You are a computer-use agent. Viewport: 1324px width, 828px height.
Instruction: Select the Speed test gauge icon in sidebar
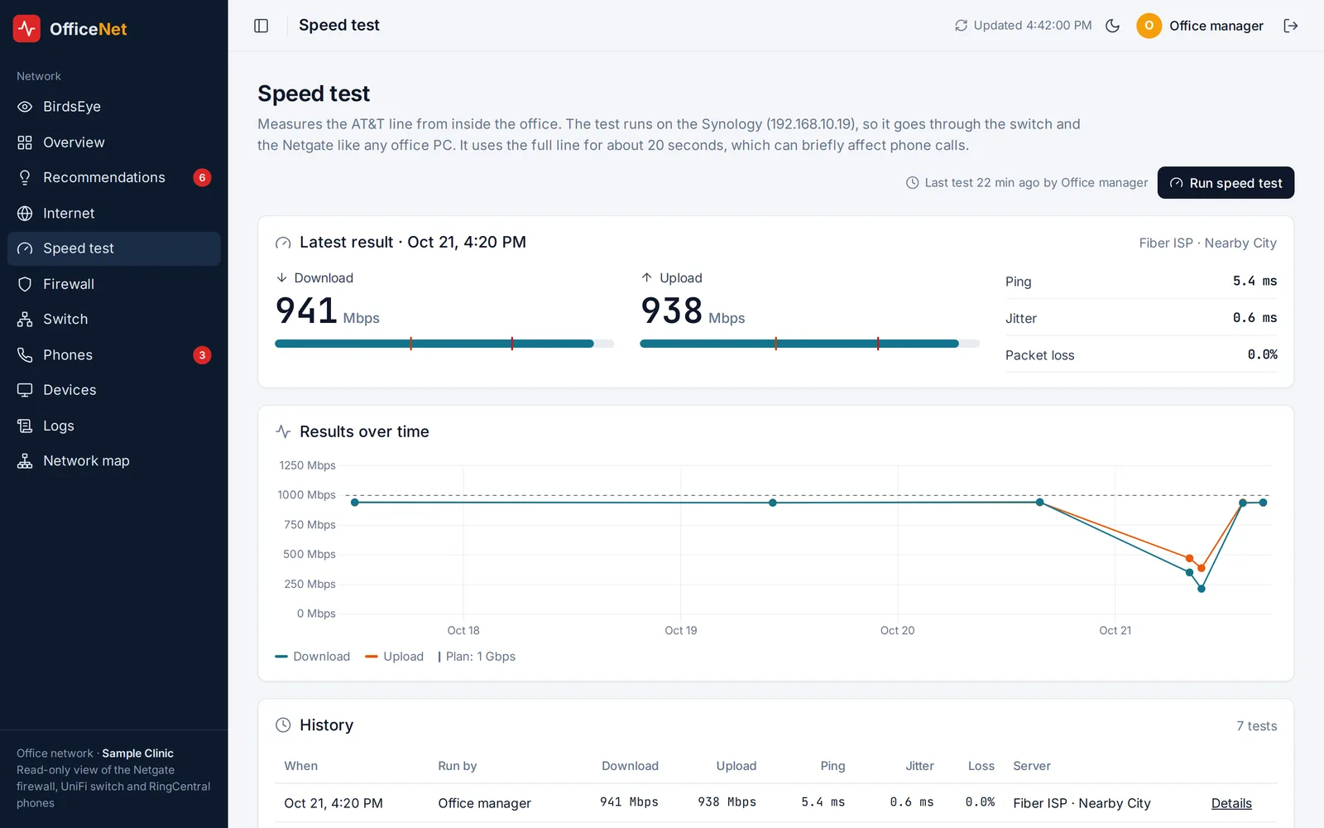[x=25, y=248]
